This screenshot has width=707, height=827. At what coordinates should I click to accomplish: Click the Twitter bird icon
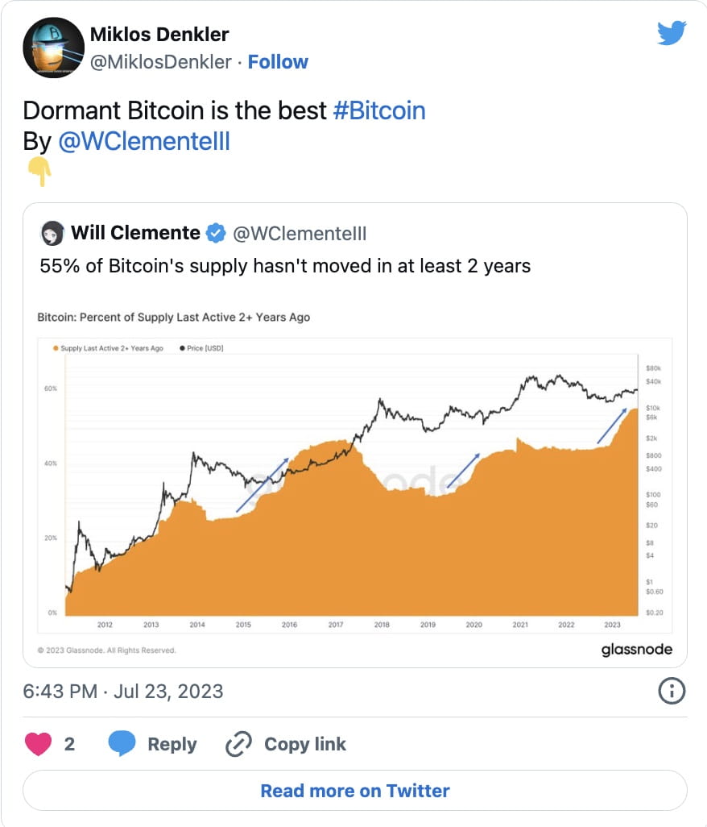pyautogui.click(x=672, y=33)
